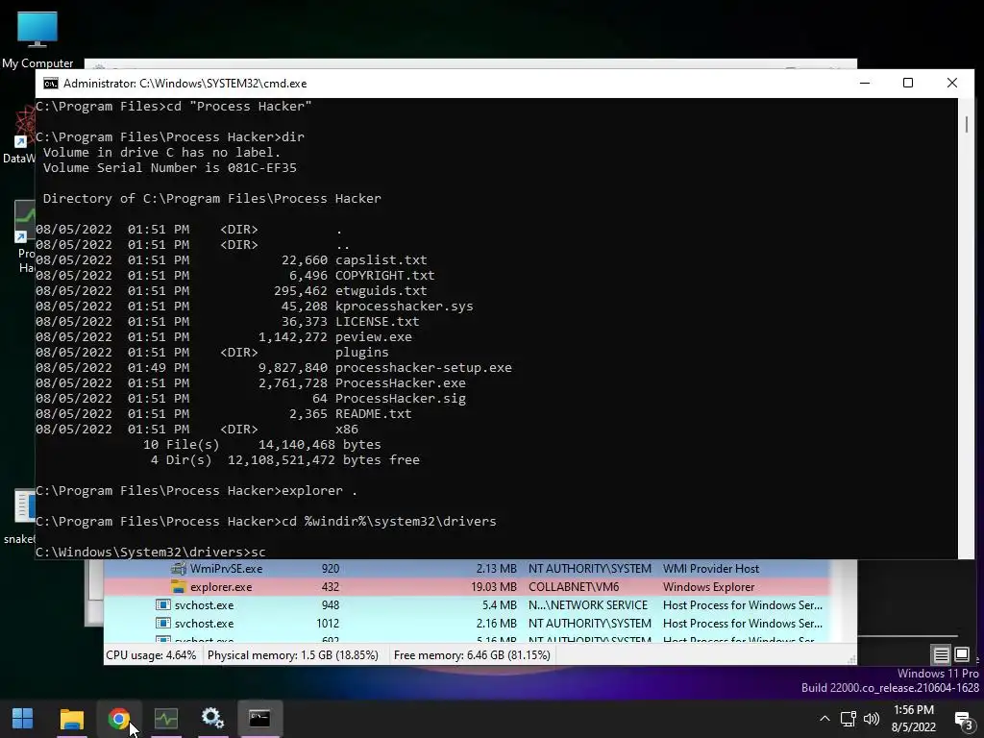Open the Windows Start menu

coord(23,718)
